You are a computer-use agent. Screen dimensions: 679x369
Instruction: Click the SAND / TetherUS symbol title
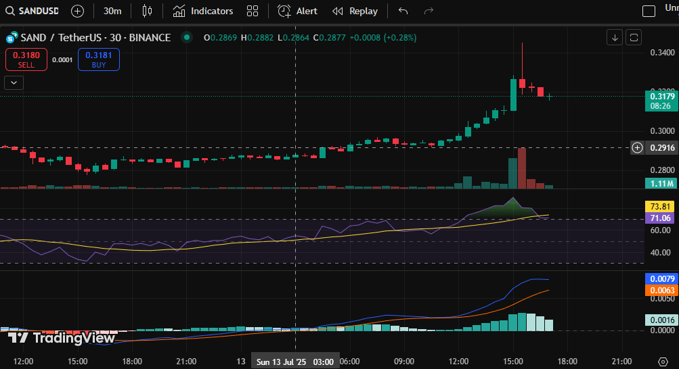click(95, 38)
